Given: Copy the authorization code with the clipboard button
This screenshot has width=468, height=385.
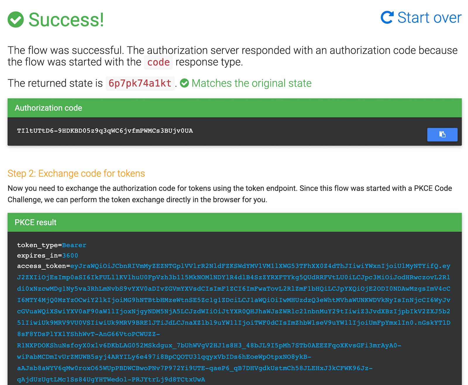Looking at the screenshot, I should pyautogui.click(x=442, y=134).
